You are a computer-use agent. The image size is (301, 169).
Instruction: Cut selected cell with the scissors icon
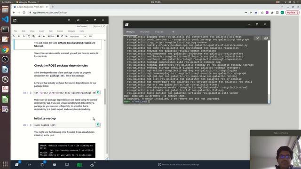[x=24, y=36]
